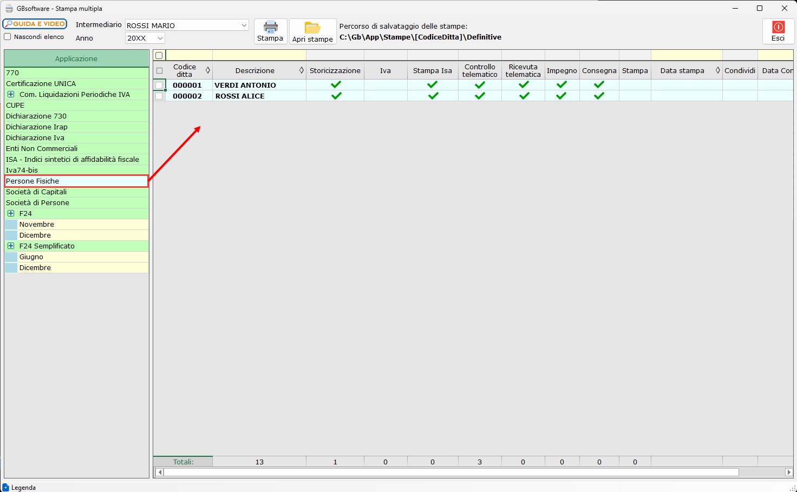Open the Anno year dropdown
797x492 pixels.
[x=160, y=38]
